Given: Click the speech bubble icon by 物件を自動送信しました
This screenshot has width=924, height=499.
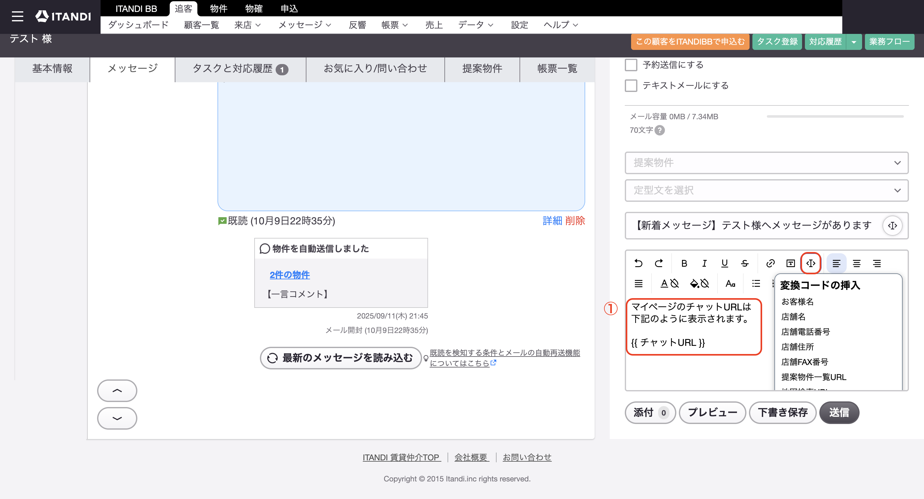Looking at the screenshot, I should click(265, 249).
